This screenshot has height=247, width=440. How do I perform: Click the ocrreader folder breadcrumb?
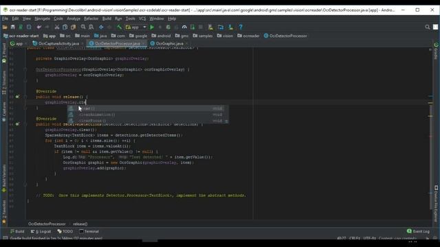(248, 36)
